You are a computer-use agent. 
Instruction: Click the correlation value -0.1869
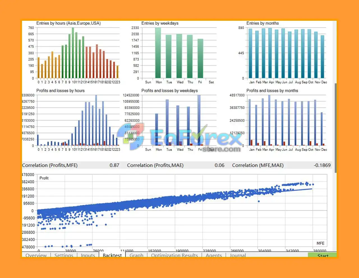pyautogui.click(x=322, y=165)
